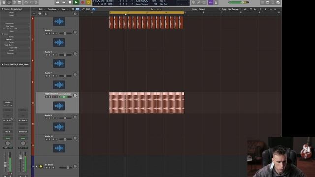Open the View menu in tracks area
Screen dimensions: 315x177
63,9
